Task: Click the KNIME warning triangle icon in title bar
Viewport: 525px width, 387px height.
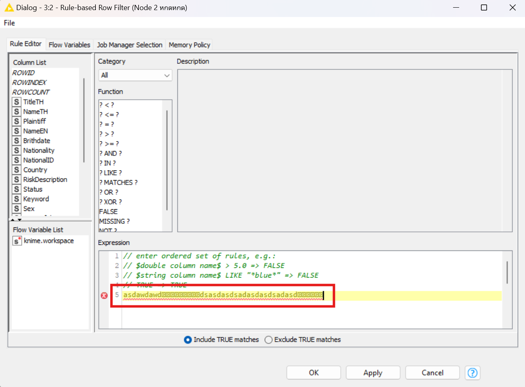Action: (x=9, y=7)
